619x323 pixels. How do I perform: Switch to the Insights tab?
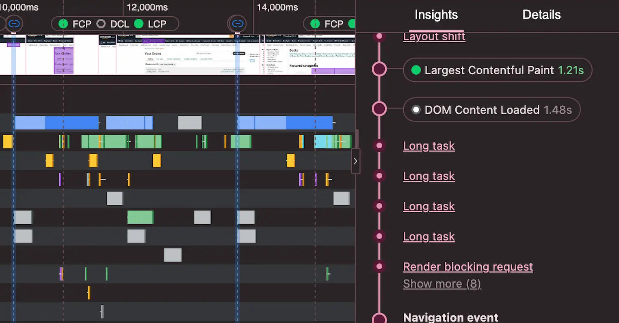[436, 15]
